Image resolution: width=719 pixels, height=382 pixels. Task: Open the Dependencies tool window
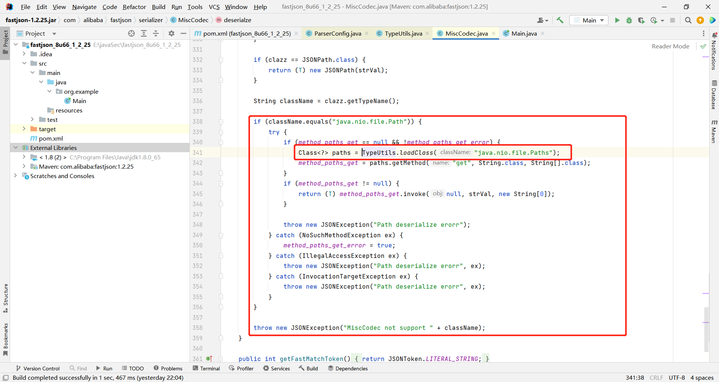pyautogui.click(x=348, y=369)
